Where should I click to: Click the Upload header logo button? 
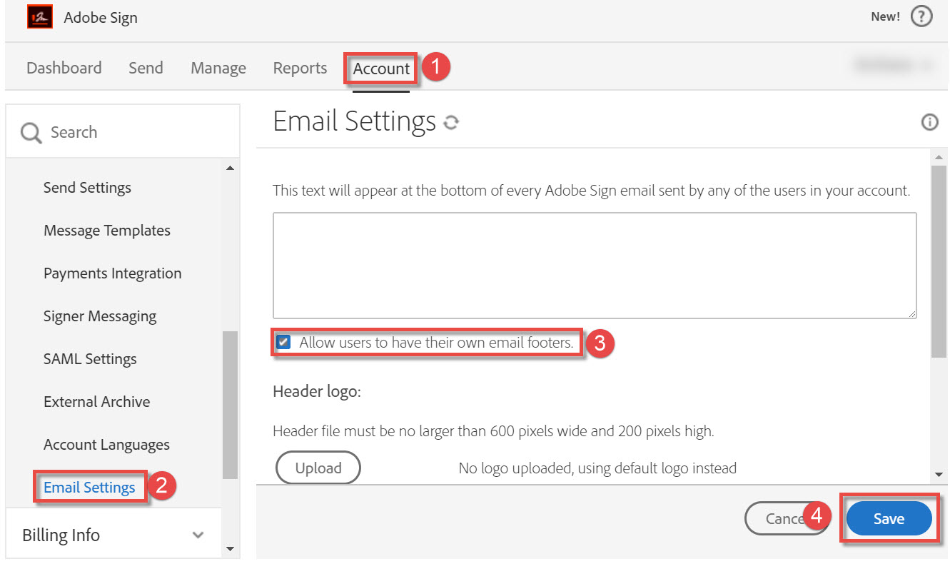(318, 468)
